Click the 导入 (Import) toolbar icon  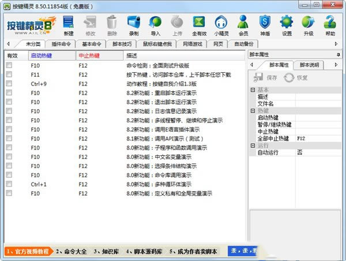[155, 25]
